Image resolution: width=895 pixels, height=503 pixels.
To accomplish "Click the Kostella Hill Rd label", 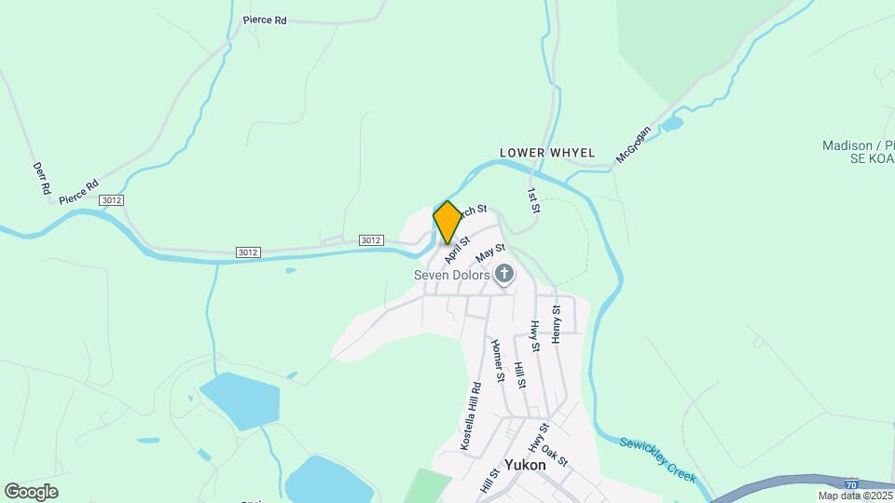I will (x=471, y=416).
